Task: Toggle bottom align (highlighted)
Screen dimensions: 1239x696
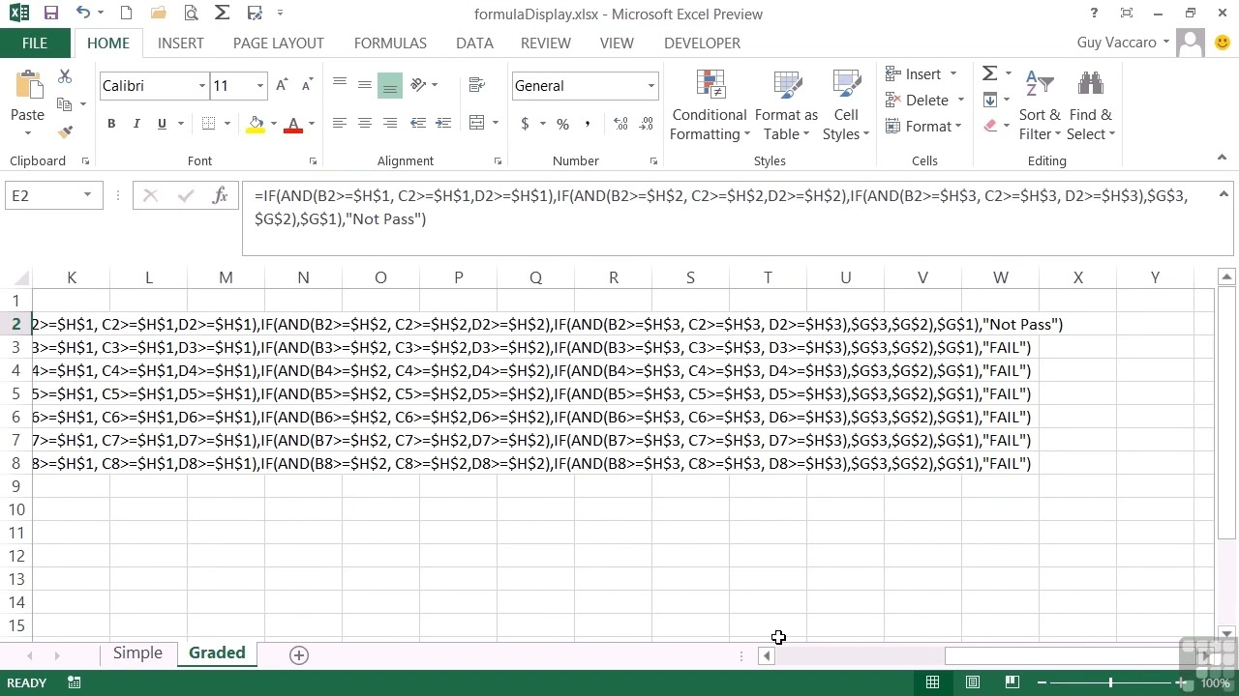Action: 390,86
